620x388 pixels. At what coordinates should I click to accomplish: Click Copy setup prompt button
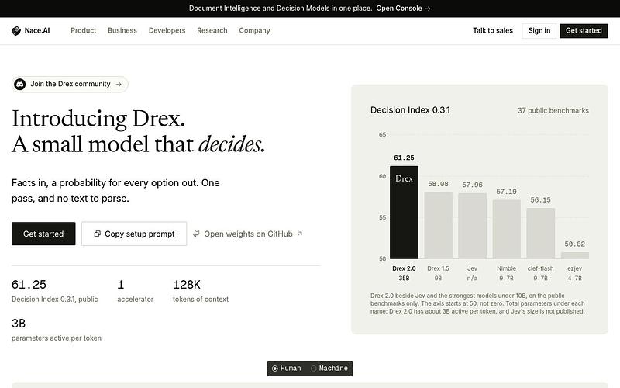click(x=134, y=234)
